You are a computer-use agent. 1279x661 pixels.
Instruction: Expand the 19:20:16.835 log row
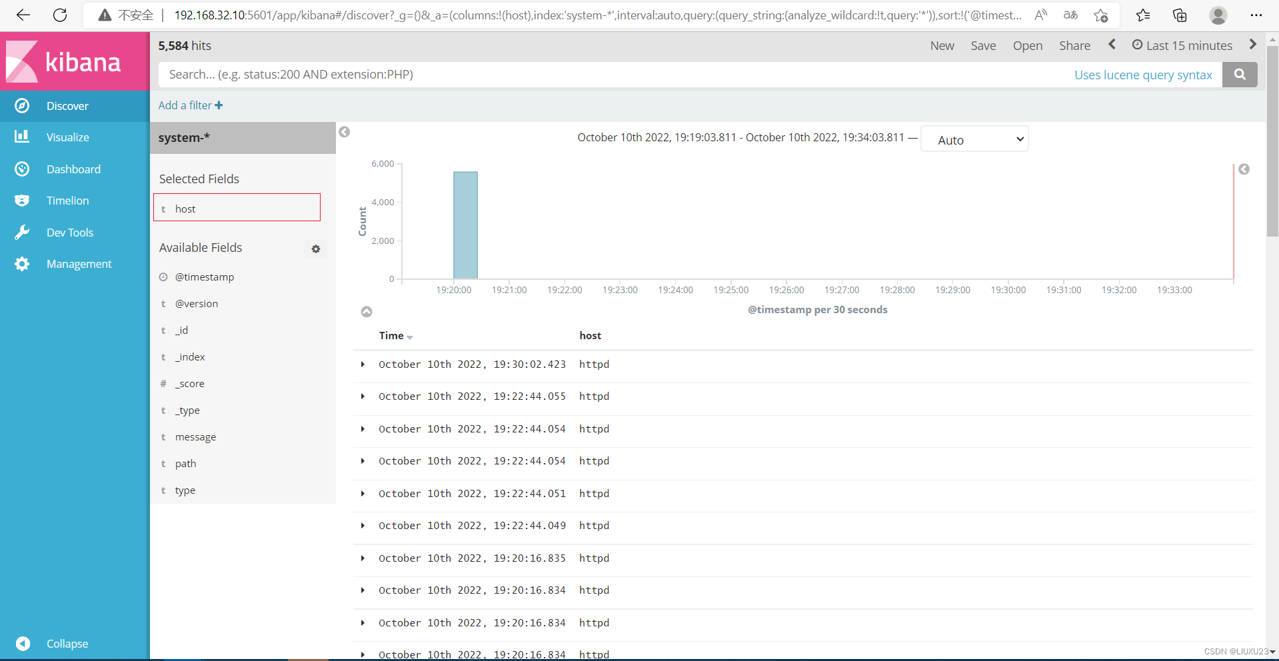click(x=363, y=558)
